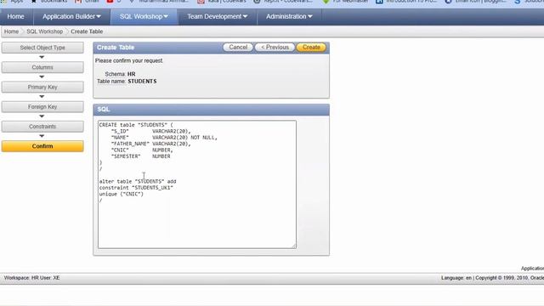The image size is (544, 306).
Task: Click the SQL panel header title
Action: 104,110
